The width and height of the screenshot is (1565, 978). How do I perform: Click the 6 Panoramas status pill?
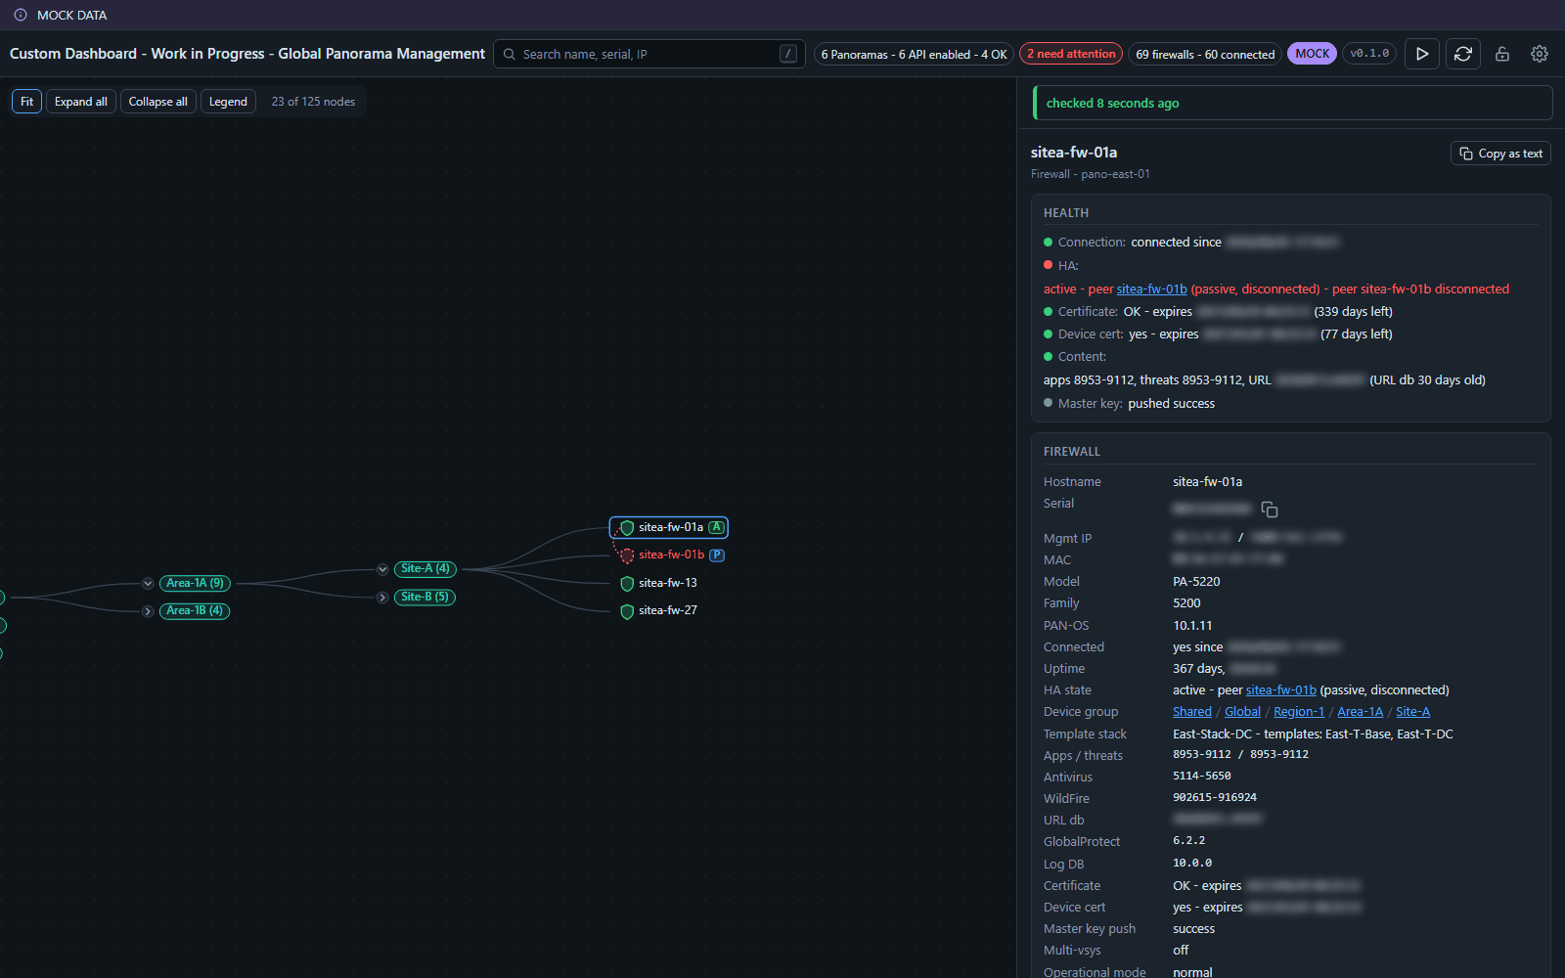point(914,54)
